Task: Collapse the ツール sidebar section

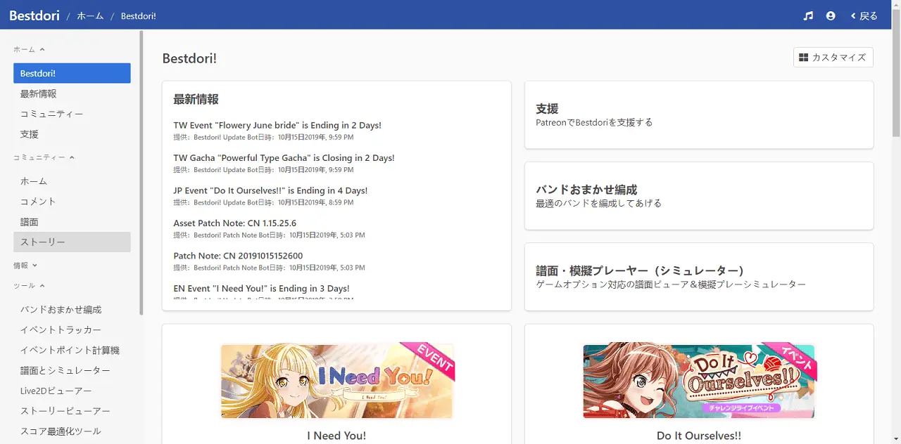Action: coord(29,286)
